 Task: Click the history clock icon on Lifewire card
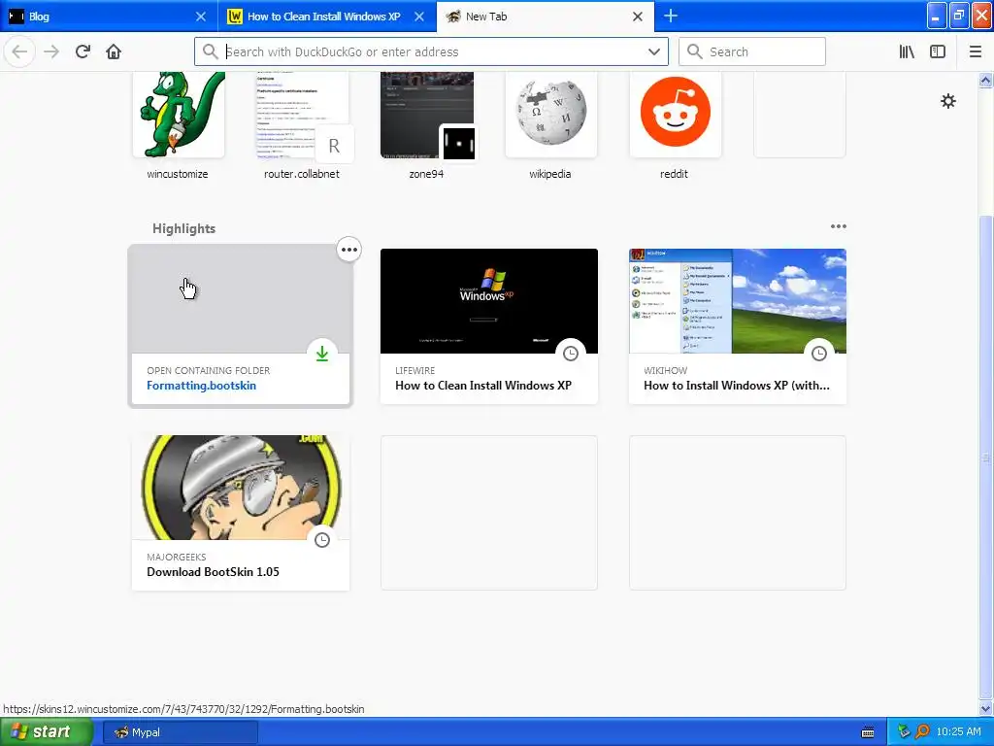click(571, 354)
